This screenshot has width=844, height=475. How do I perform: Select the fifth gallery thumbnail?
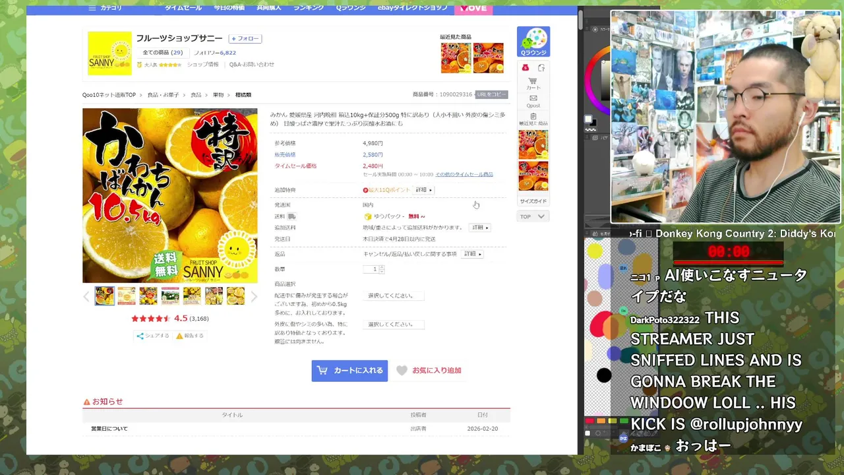192,296
